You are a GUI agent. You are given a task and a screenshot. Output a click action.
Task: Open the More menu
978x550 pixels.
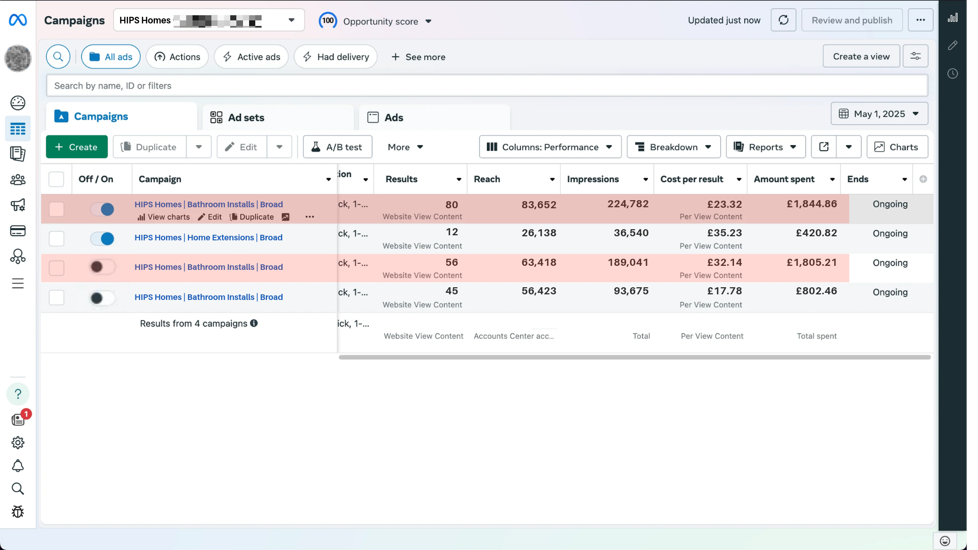click(x=405, y=147)
